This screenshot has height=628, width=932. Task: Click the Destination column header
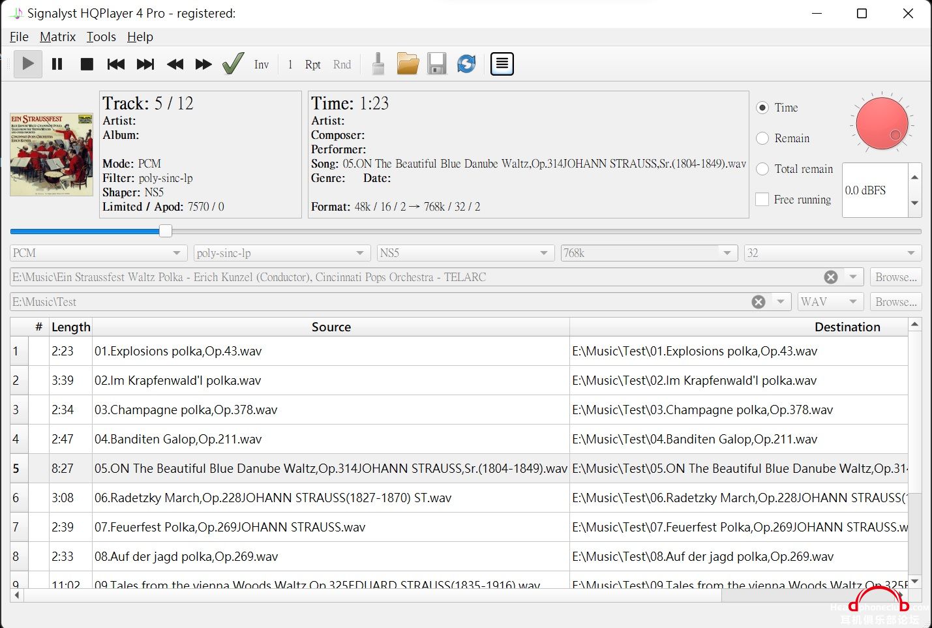(738, 327)
